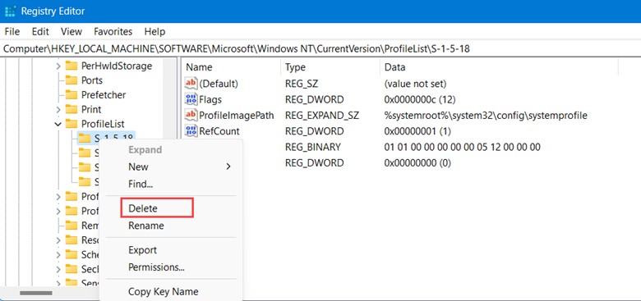Select the Prefetcher tree entry
The height and width of the screenshot is (301, 641).
tap(104, 94)
